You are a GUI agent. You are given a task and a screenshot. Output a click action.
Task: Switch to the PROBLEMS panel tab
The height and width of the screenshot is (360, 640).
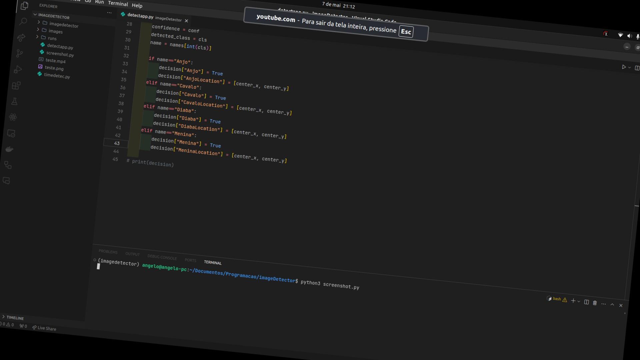pyautogui.click(x=108, y=252)
